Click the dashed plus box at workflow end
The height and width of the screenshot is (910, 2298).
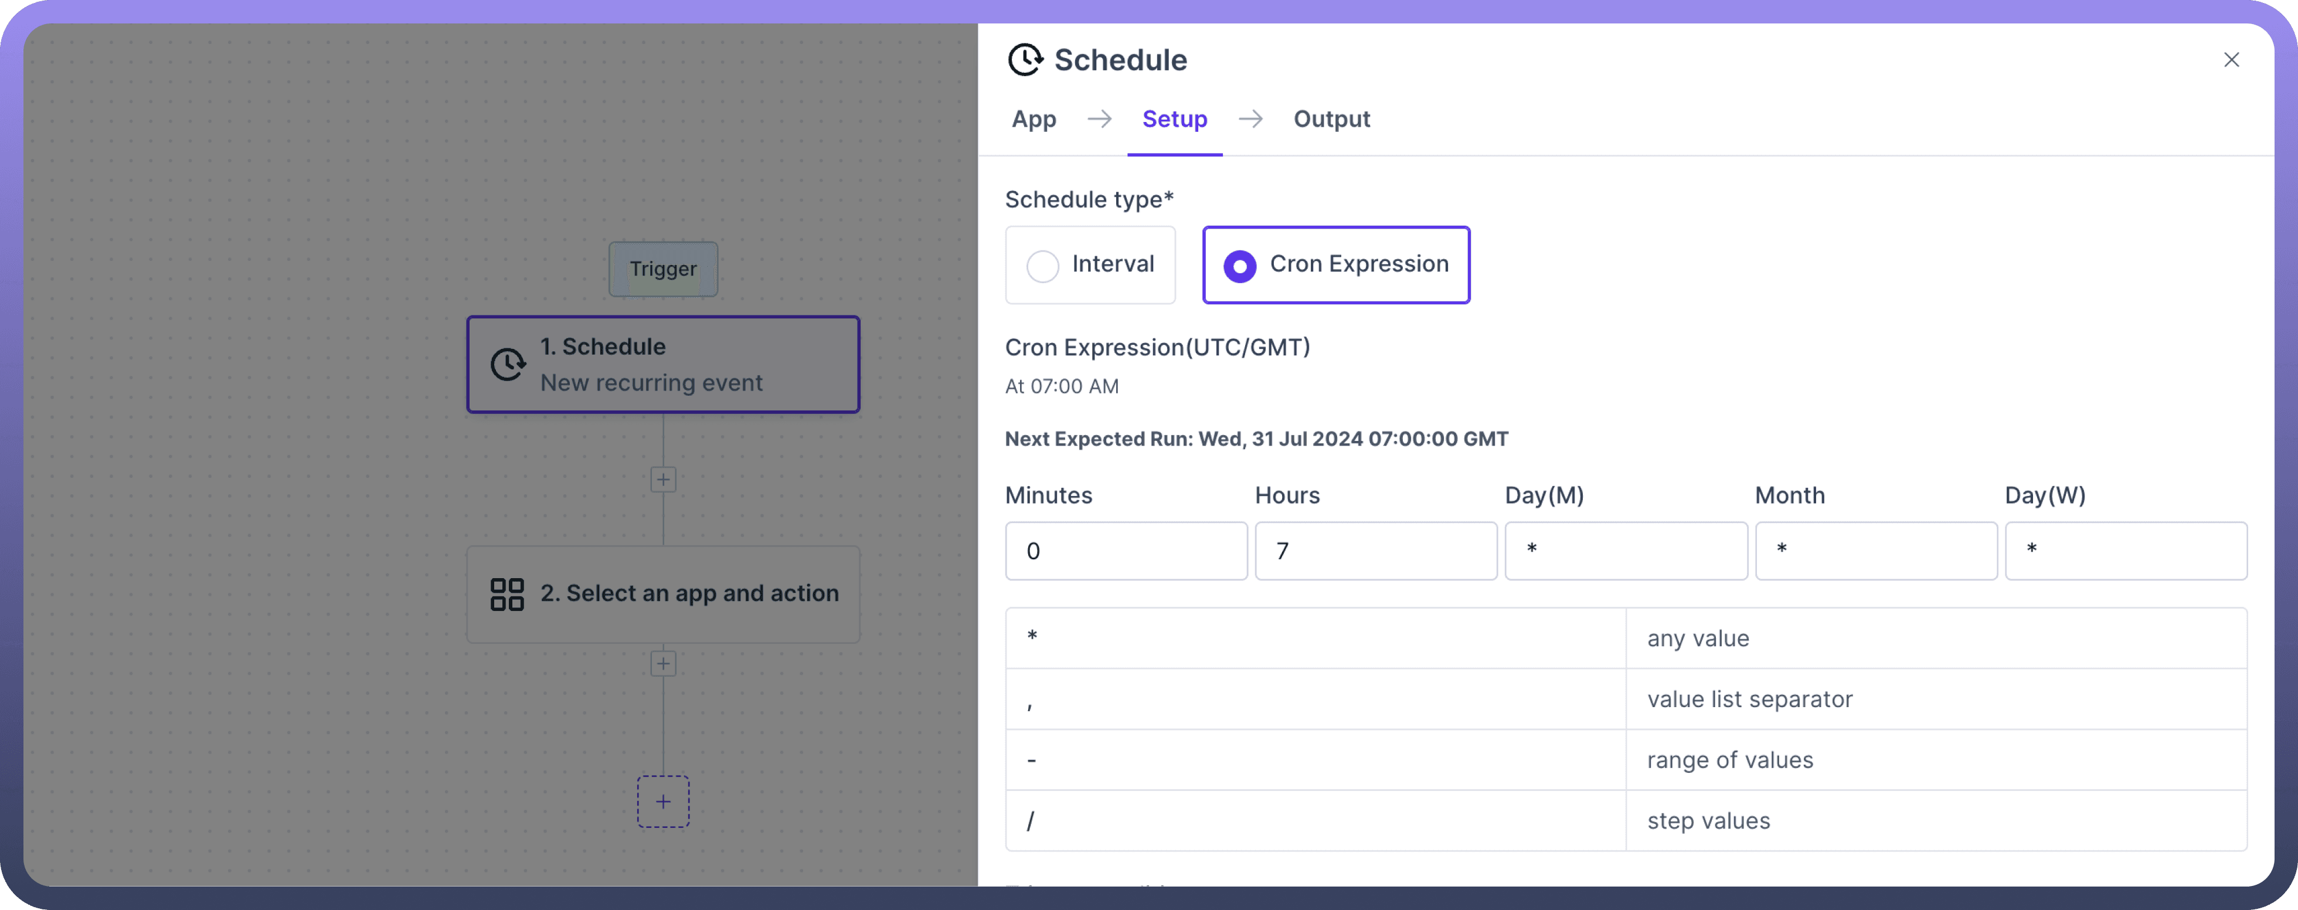pos(663,801)
